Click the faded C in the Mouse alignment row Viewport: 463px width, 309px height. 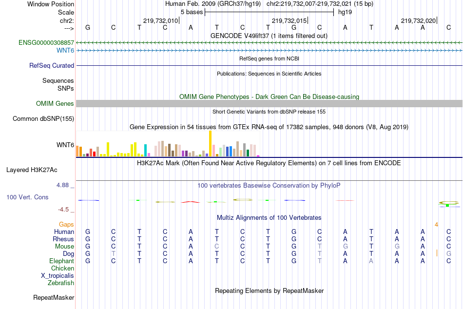(217, 247)
